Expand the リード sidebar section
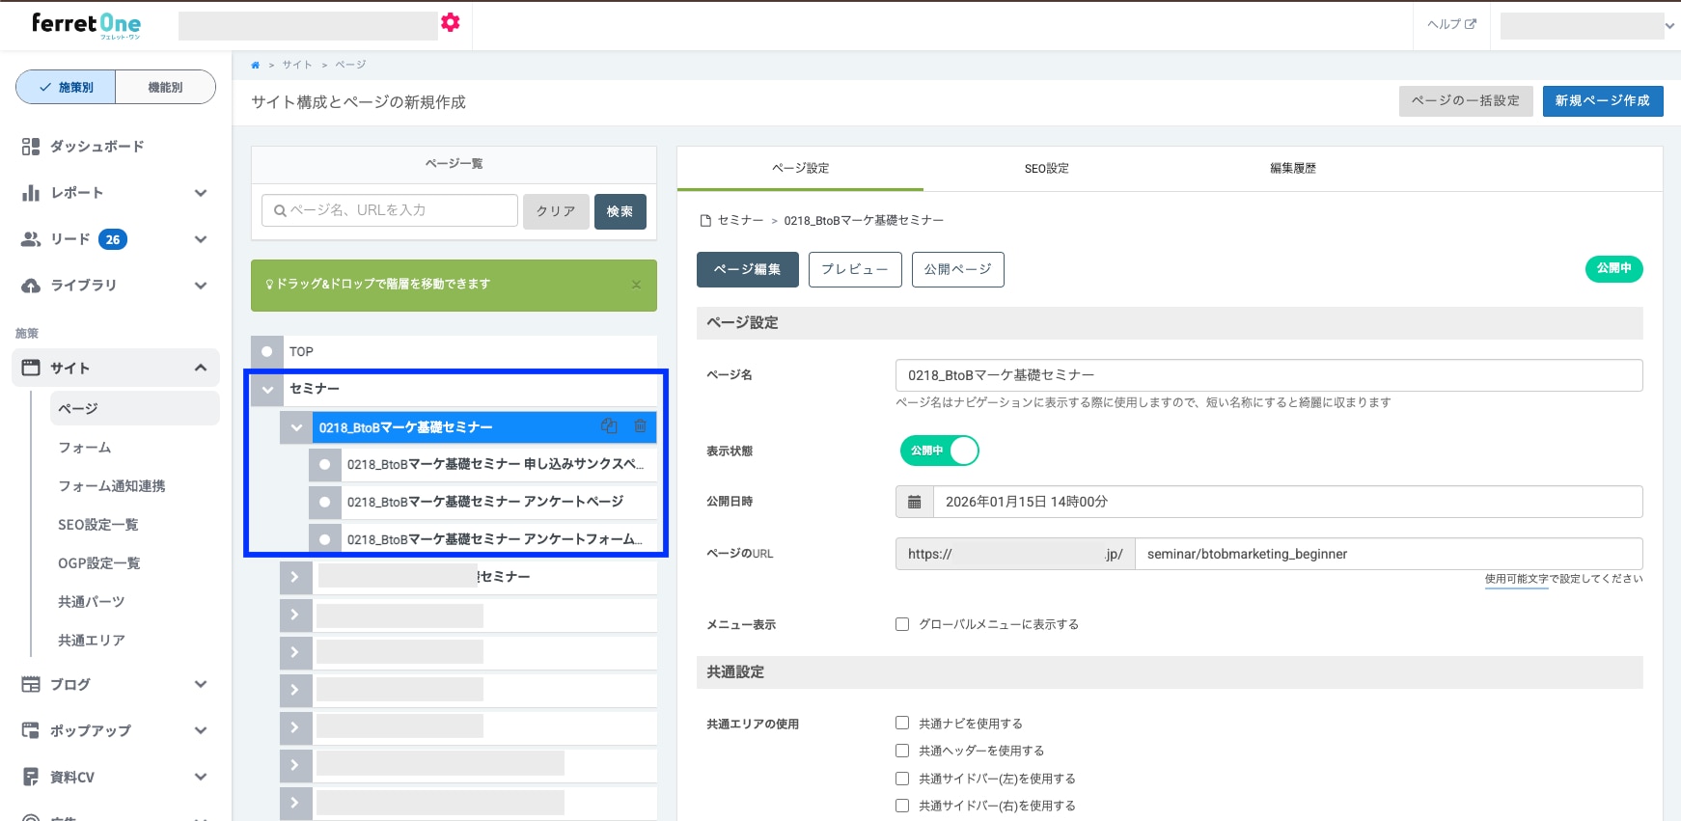The width and height of the screenshot is (1681, 821). tap(200, 239)
